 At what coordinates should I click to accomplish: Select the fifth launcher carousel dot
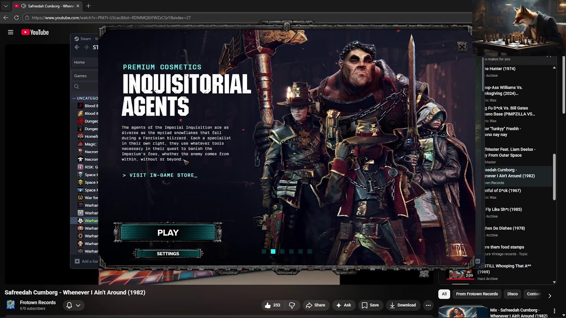[x=300, y=252]
